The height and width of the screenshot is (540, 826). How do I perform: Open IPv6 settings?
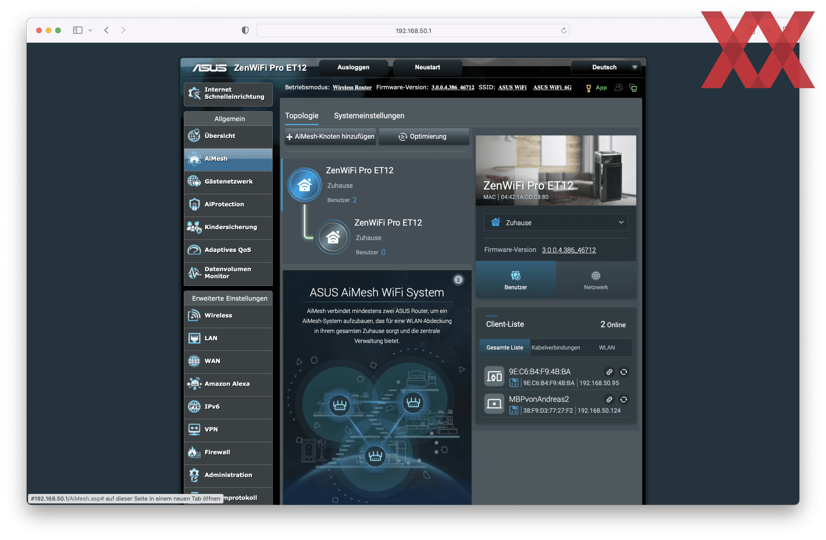tap(228, 407)
